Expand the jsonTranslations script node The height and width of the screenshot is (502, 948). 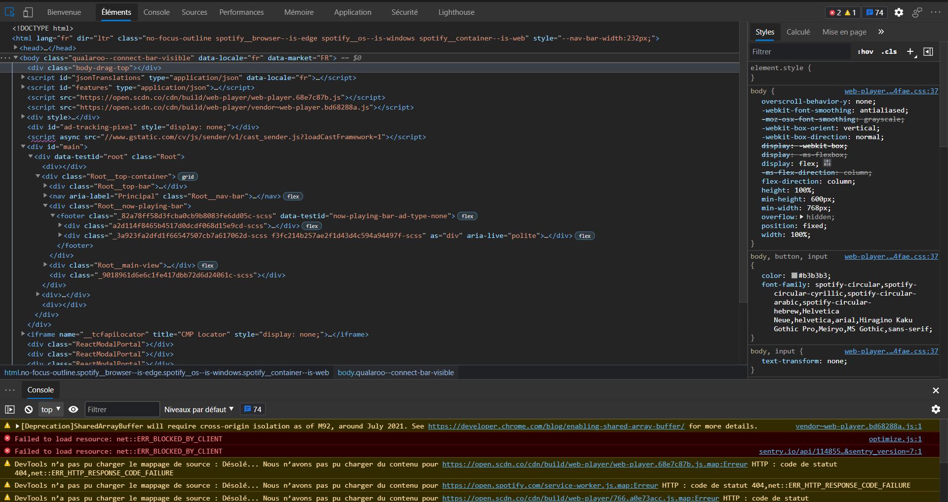point(23,77)
